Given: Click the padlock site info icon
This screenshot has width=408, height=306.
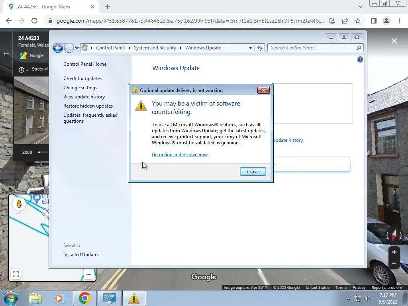Looking at the screenshot, I should coord(50,21).
